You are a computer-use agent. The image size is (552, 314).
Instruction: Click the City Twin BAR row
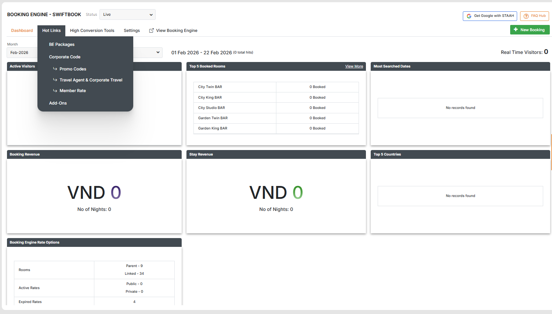[x=235, y=87]
